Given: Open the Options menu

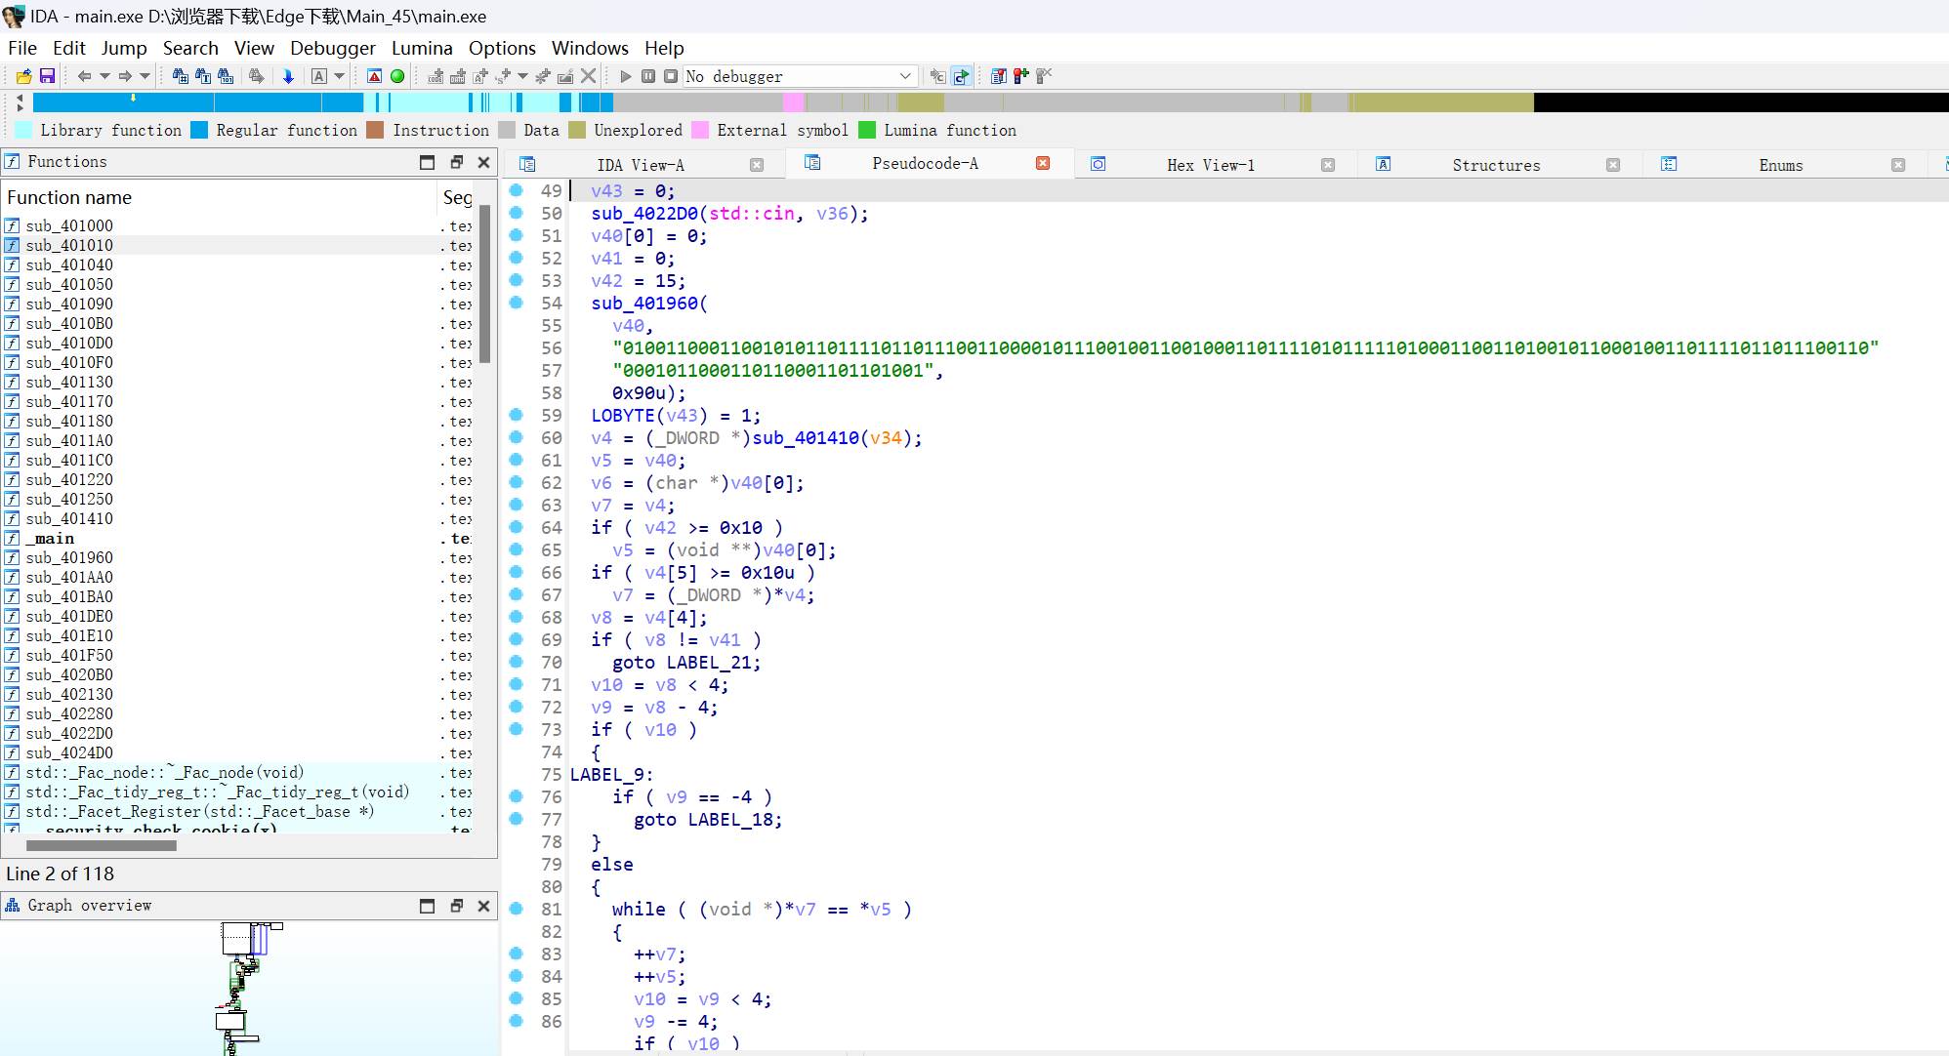Looking at the screenshot, I should (502, 48).
